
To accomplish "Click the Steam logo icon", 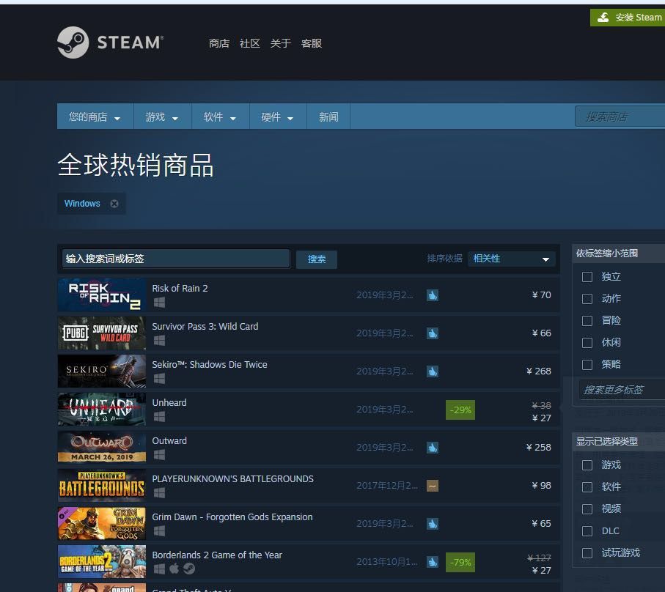I will 73,42.
